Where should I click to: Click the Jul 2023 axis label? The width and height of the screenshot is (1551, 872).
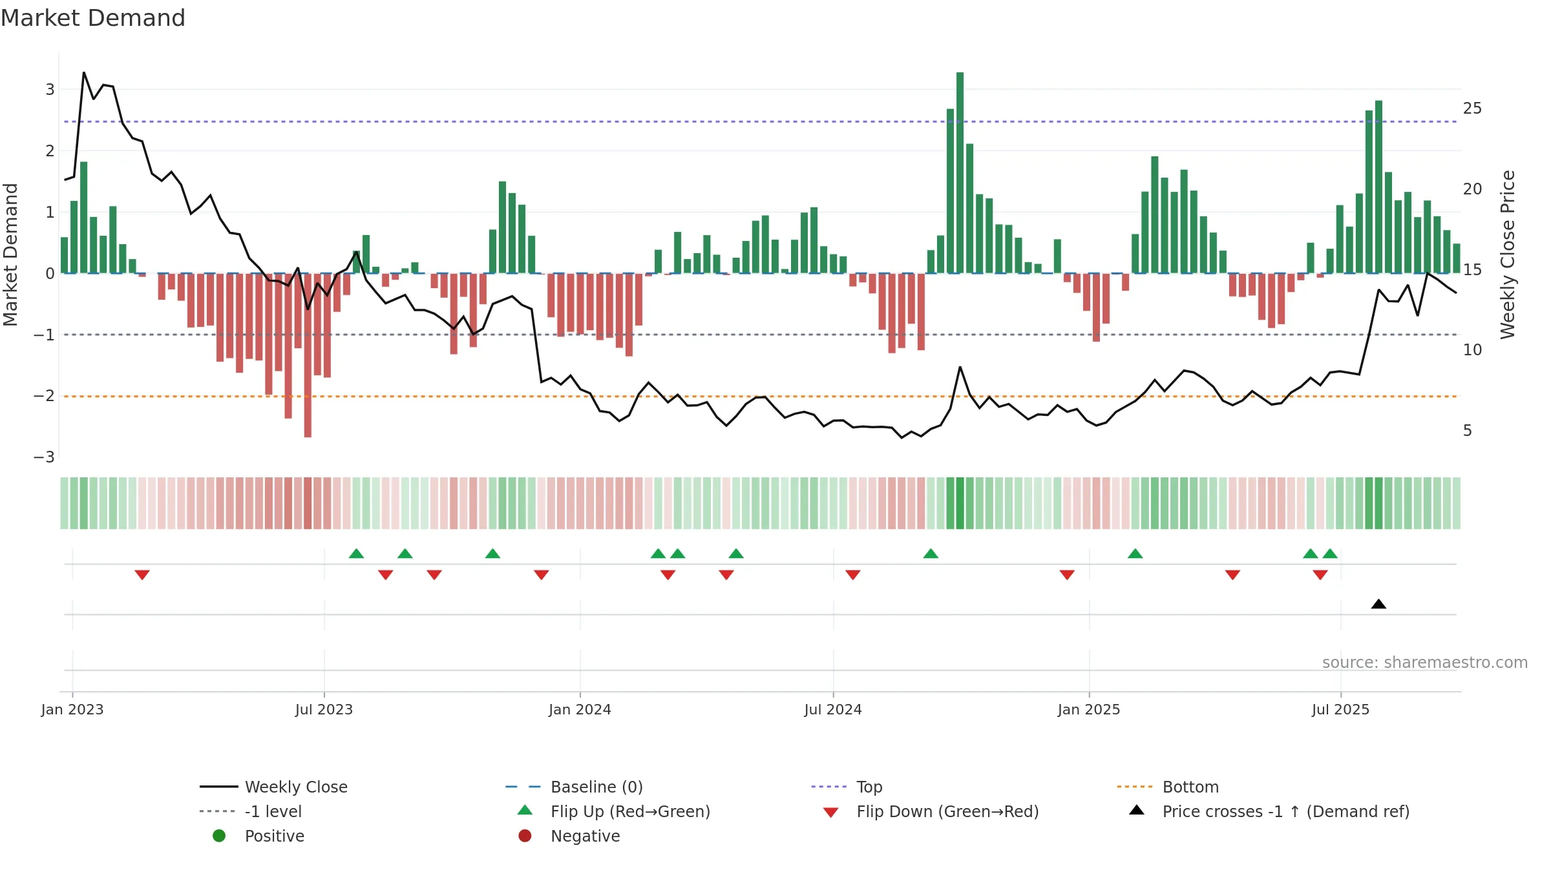click(324, 709)
